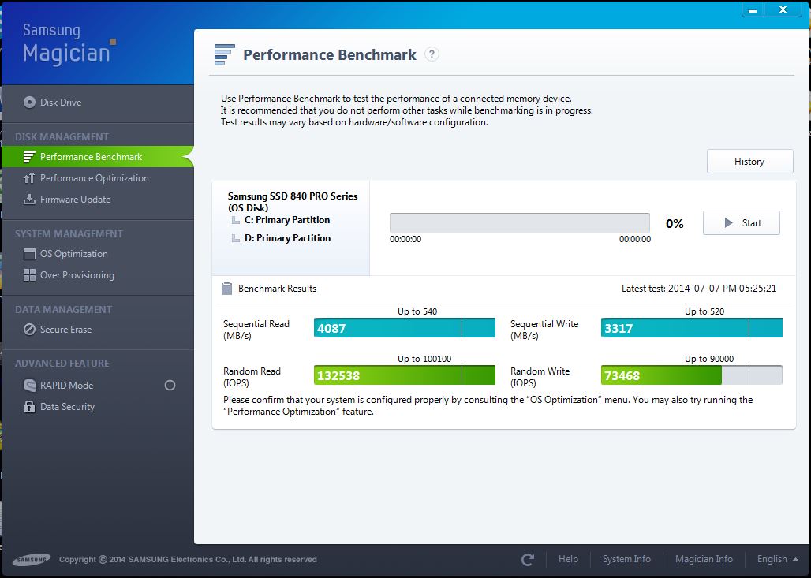Select Performance Benchmark in the sidebar
Image resolution: width=811 pixels, height=578 pixels.
pos(92,157)
